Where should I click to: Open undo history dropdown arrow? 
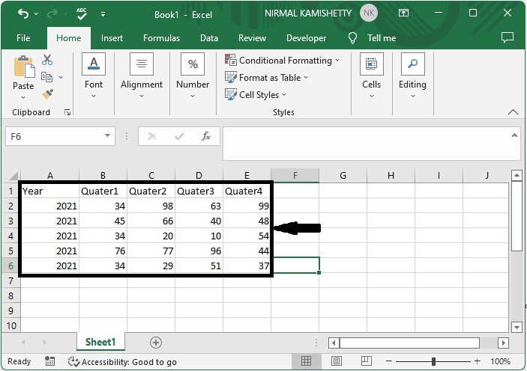(x=36, y=14)
